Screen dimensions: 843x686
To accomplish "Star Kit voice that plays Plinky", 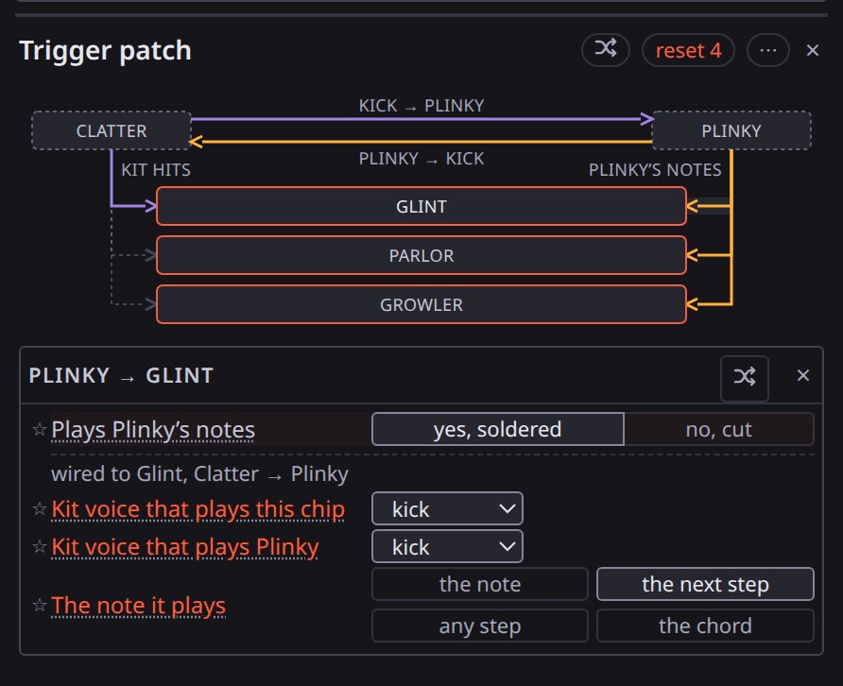I will [x=40, y=547].
